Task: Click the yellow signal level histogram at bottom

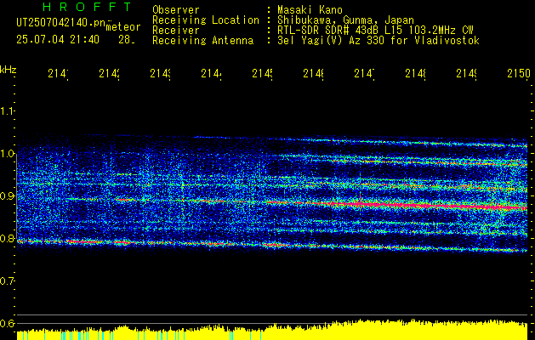Action: [x=272, y=330]
